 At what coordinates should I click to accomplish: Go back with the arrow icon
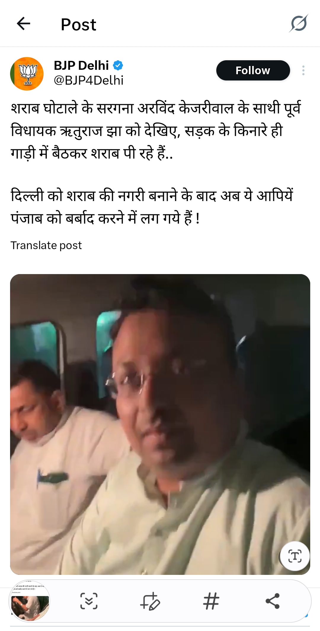click(x=23, y=24)
